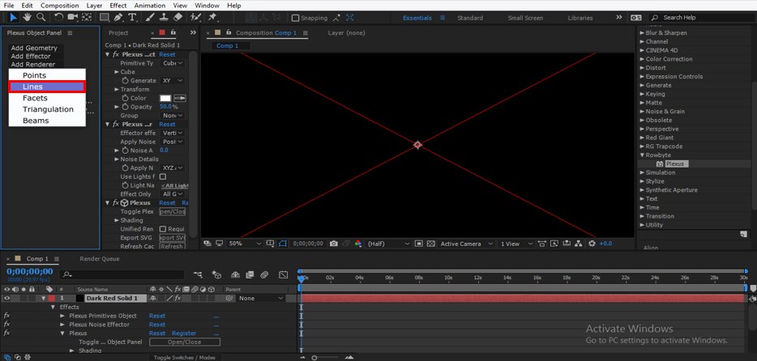Toggle transparency grid in viewer
The height and width of the screenshot is (361, 757).
click(x=430, y=244)
